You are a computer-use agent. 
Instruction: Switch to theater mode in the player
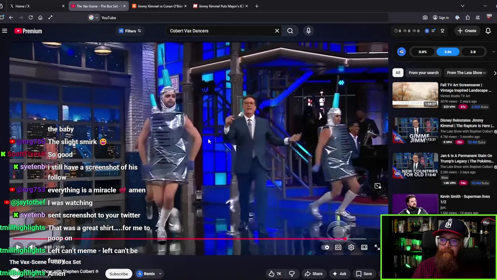coord(364,247)
